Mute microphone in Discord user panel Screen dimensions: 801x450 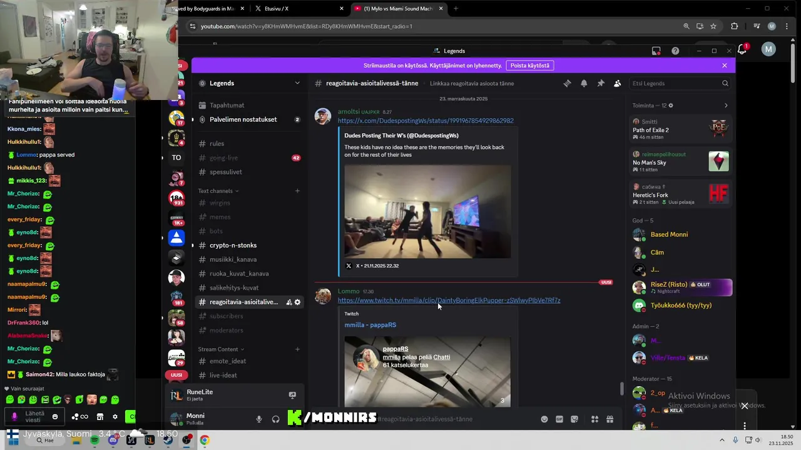pyautogui.click(x=259, y=419)
